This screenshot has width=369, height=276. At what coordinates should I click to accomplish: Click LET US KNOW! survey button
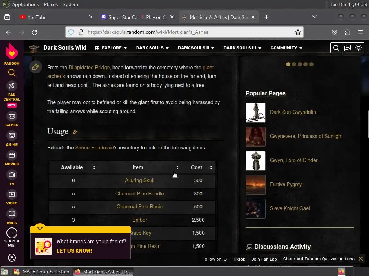tap(74, 250)
